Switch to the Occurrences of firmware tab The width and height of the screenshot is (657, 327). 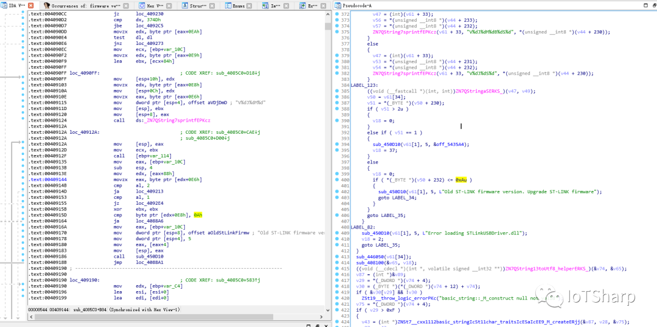(85, 5)
